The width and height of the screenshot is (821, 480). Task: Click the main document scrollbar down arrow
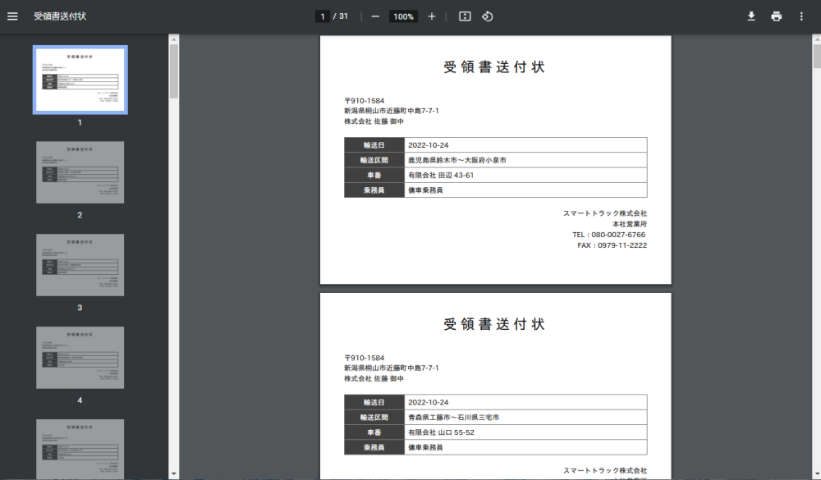pos(816,474)
